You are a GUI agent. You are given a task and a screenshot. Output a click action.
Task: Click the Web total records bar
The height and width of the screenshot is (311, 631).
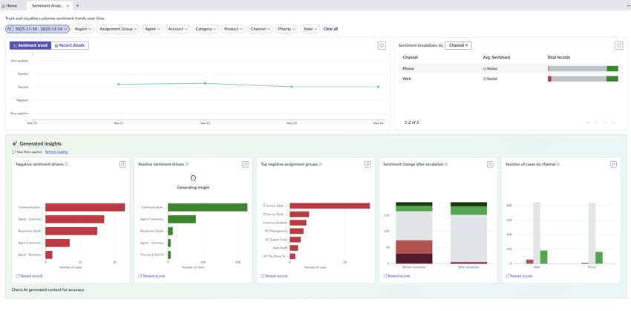[583, 79]
